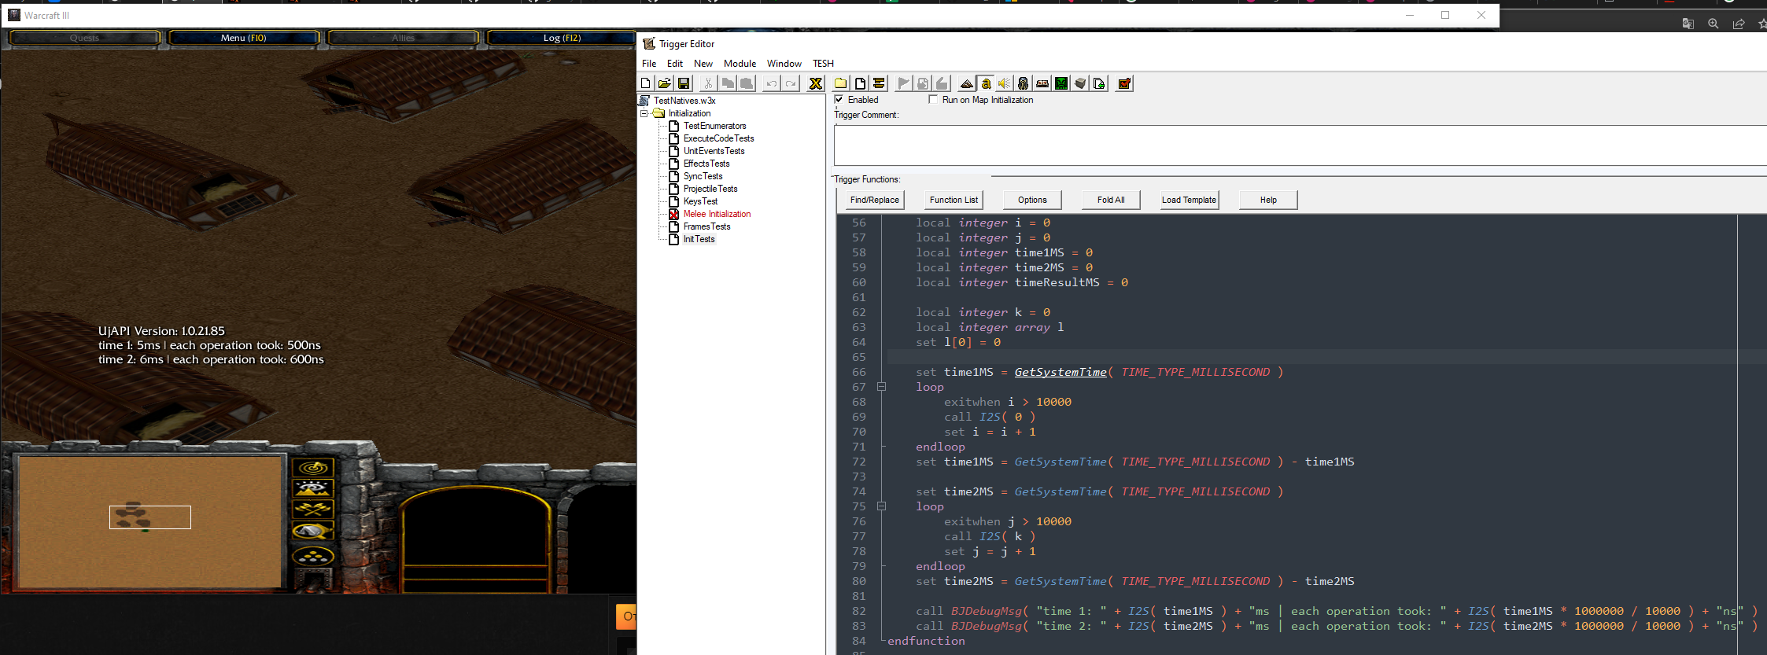Select the UnitEventsTests trigger

coord(714,151)
